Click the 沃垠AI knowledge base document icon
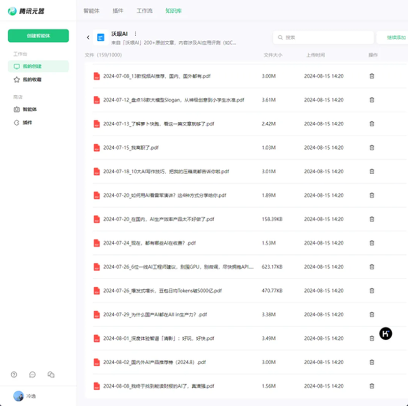The width and height of the screenshot is (408, 406). (100, 37)
